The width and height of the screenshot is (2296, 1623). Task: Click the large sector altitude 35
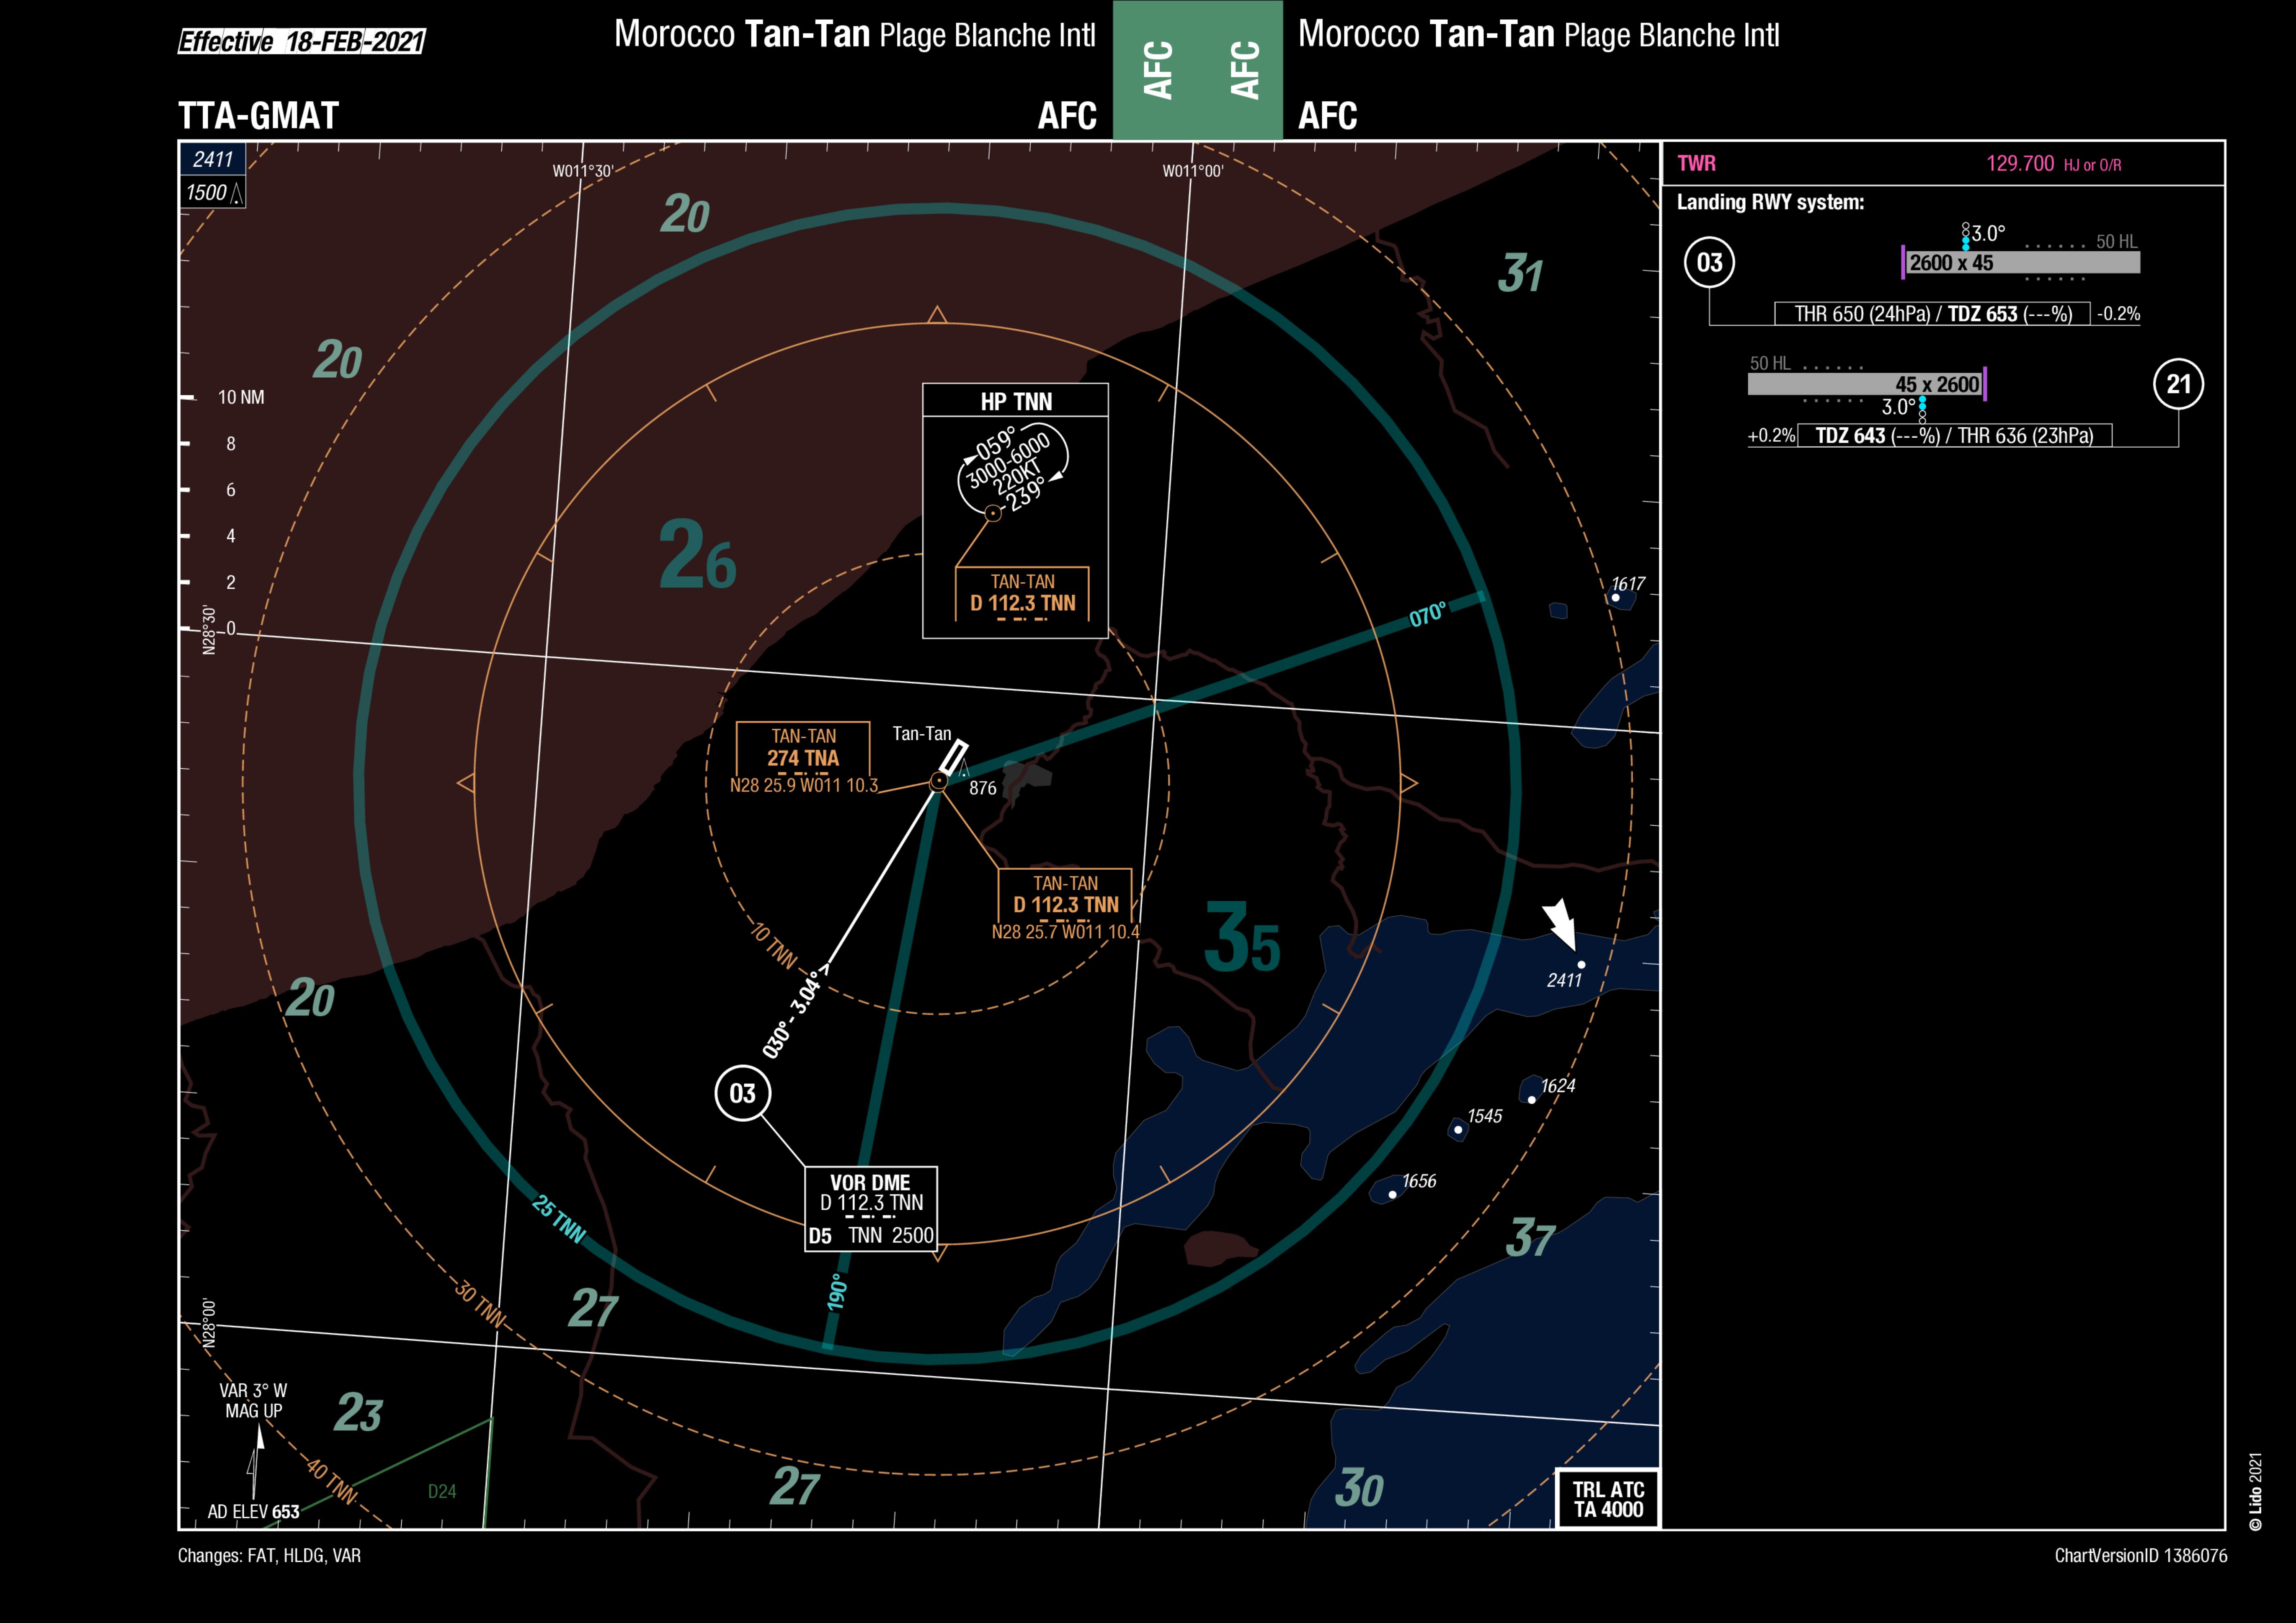[1241, 937]
